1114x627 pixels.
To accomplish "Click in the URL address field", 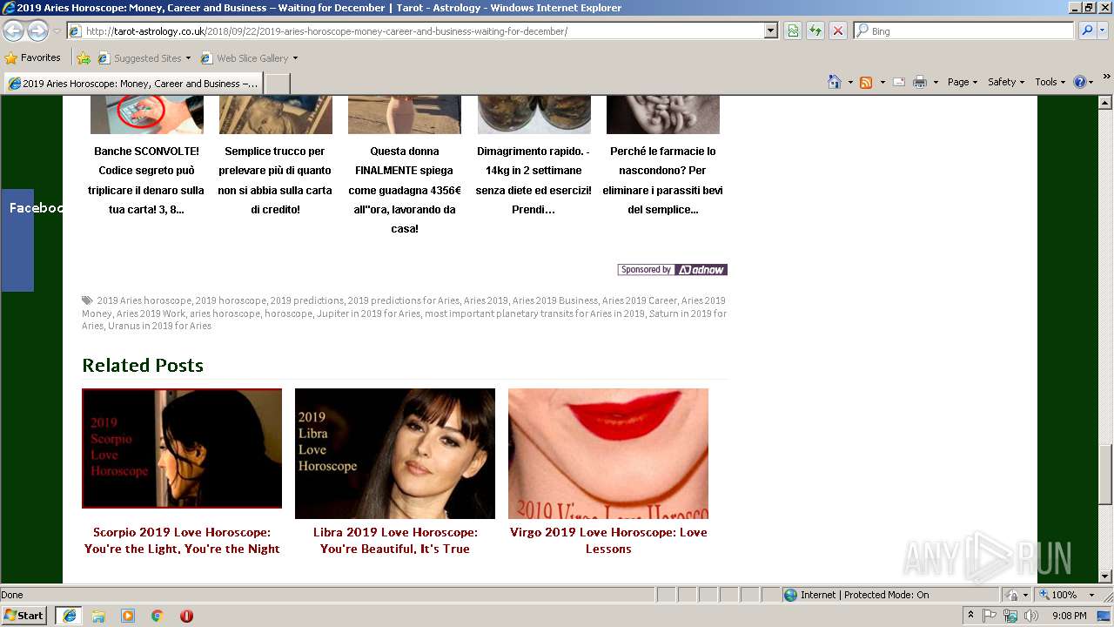I will [423, 31].
